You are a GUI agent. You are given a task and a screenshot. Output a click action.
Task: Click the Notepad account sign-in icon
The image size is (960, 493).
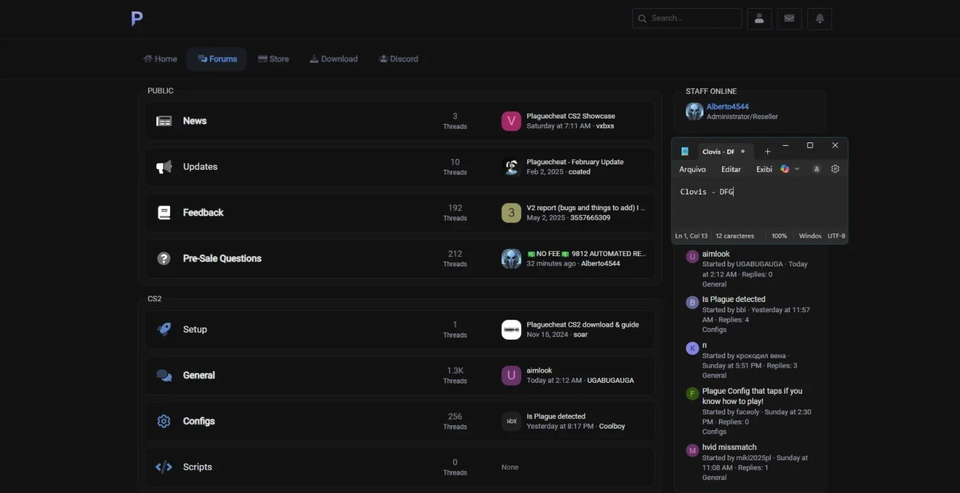point(816,169)
